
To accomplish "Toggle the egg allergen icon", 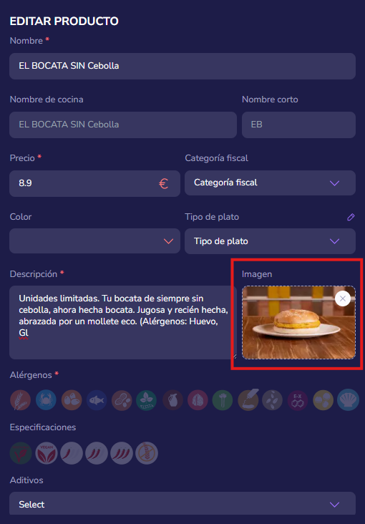I will pyautogui.click(x=72, y=400).
